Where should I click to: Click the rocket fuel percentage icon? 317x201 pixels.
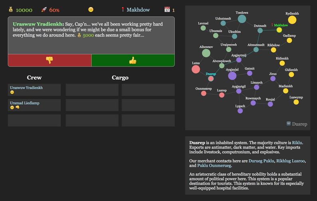pyautogui.click(x=44, y=10)
